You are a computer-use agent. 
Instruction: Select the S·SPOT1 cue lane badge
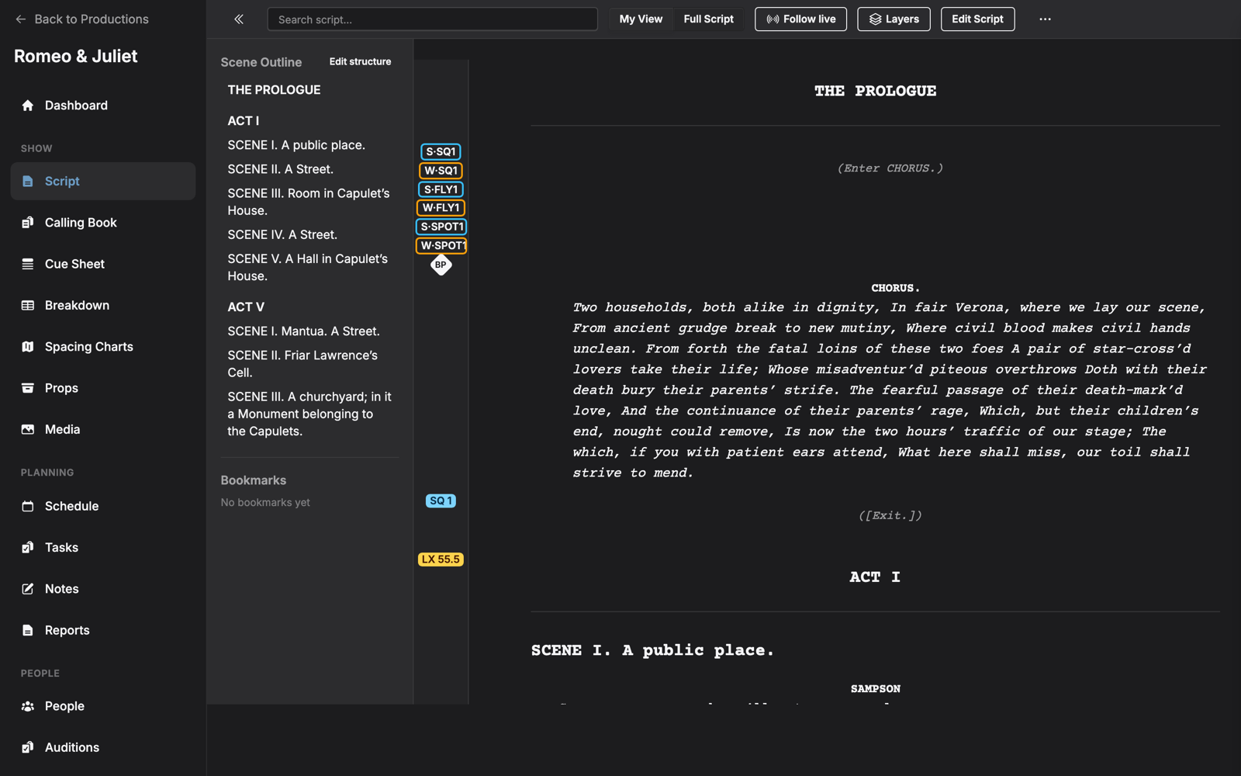tap(441, 227)
